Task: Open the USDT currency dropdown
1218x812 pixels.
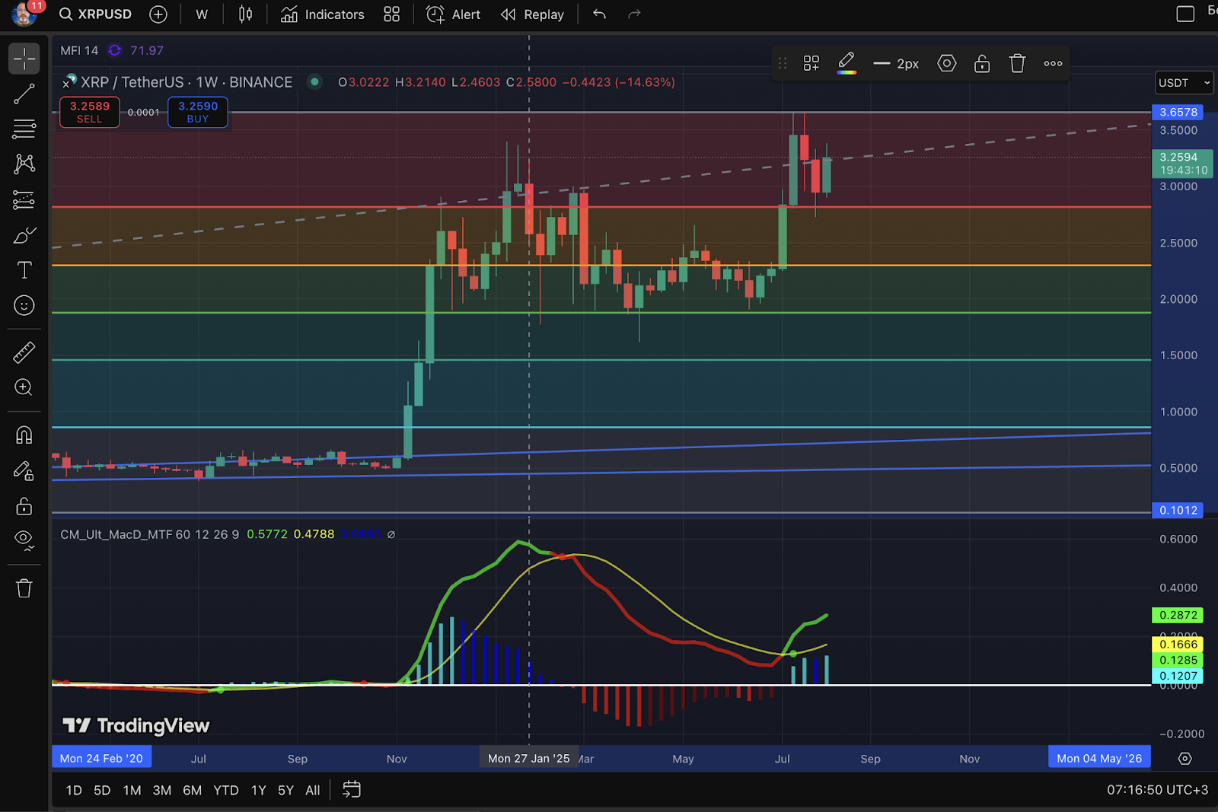Action: pos(1184,83)
